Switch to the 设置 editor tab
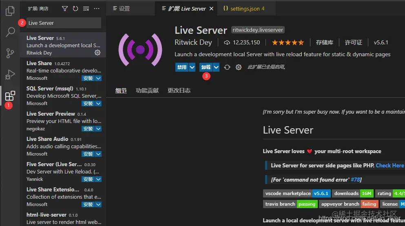The width and height of the screenshot is (405, 226). click(130, 9)
